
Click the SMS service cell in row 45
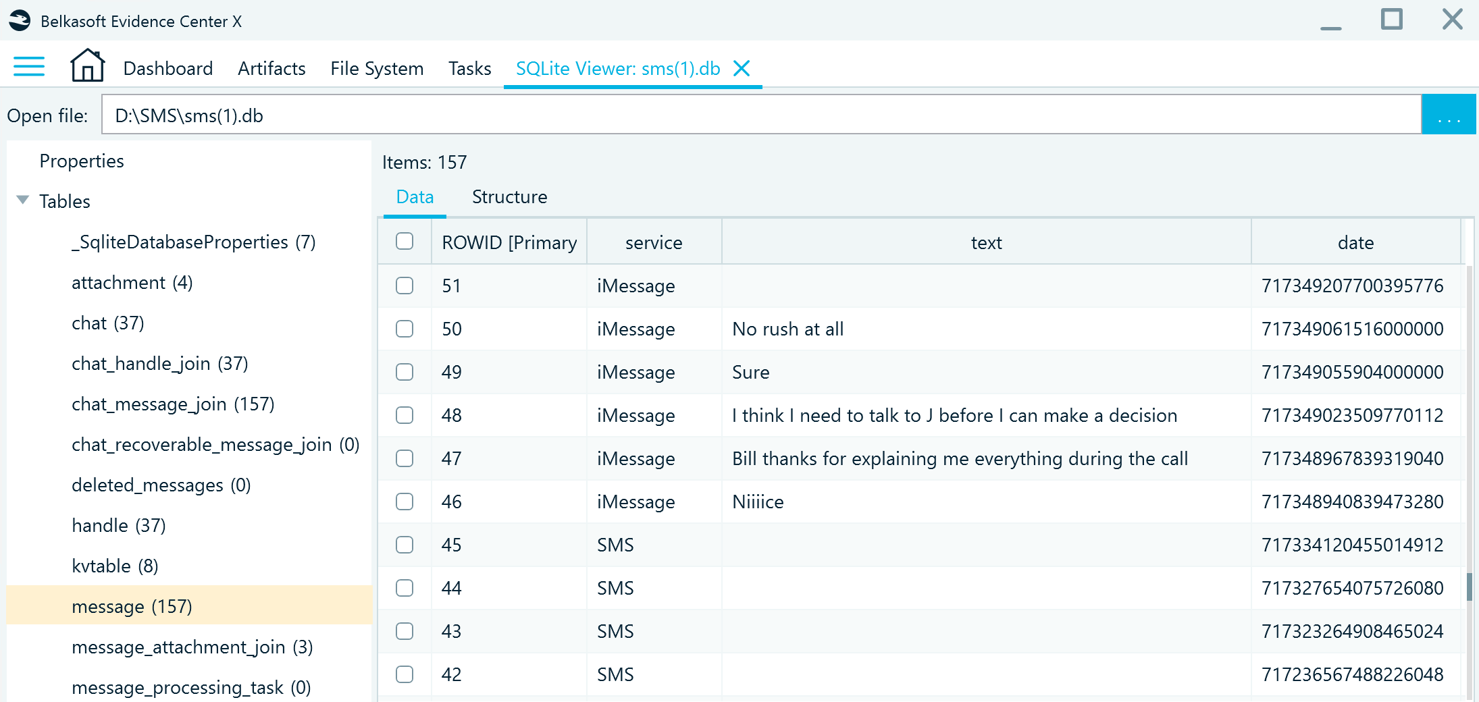(654, 545)
